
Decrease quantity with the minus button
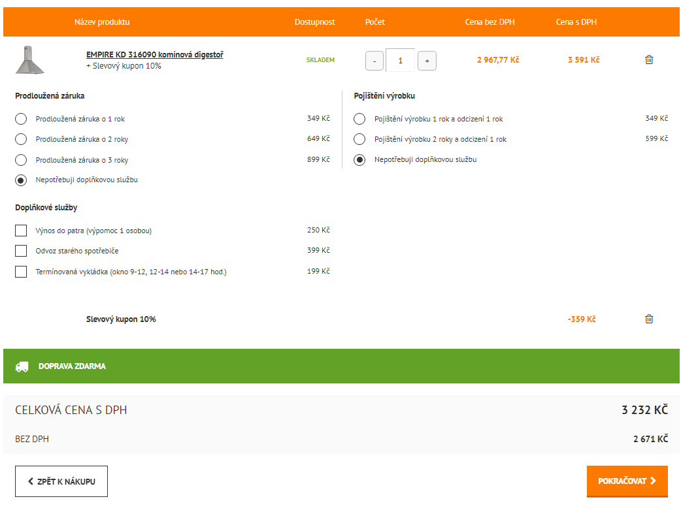coord(374,61)
